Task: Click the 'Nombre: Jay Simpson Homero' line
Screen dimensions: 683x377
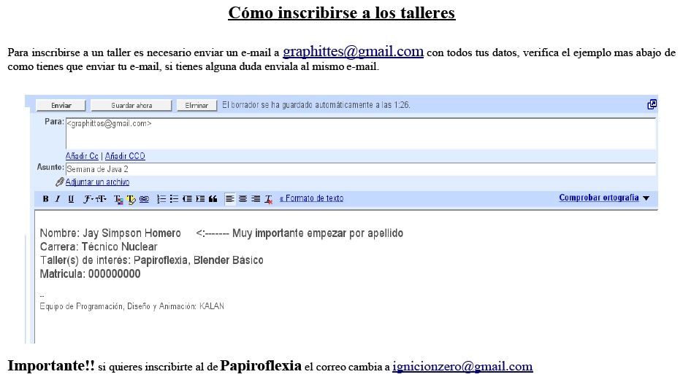Action: pyautogui.click(x=110, y=233)
